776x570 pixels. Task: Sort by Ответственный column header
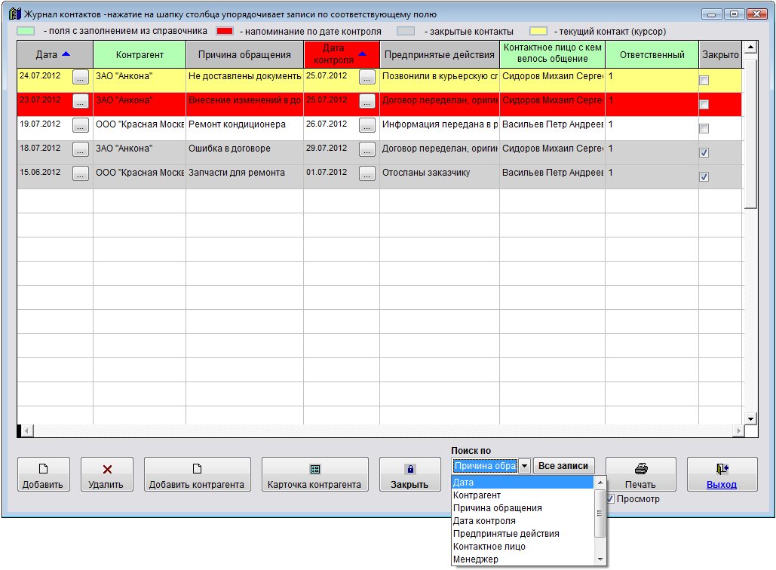pyautogui.click(x=652, y=54)
